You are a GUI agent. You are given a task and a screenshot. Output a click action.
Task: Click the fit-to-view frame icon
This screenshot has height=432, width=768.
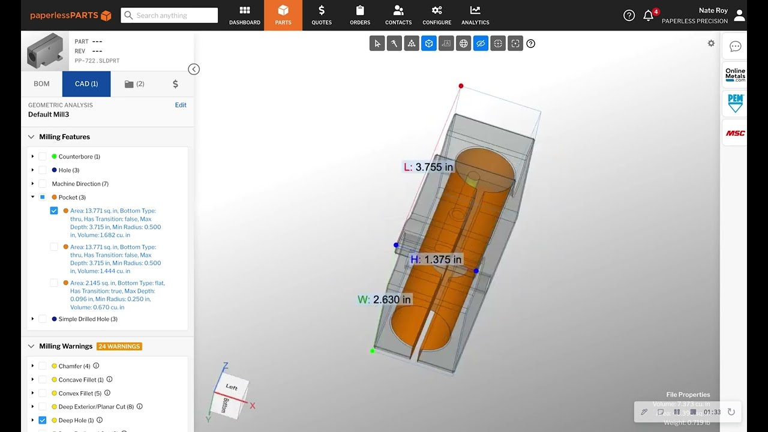pyautogui.click(x=515, y=43)
